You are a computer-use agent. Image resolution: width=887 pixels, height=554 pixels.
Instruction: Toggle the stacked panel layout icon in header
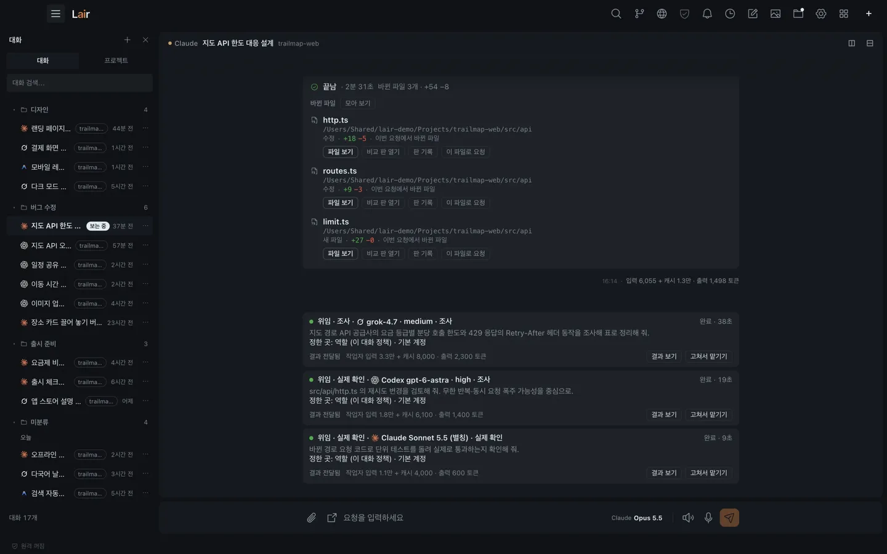point(870,43)
